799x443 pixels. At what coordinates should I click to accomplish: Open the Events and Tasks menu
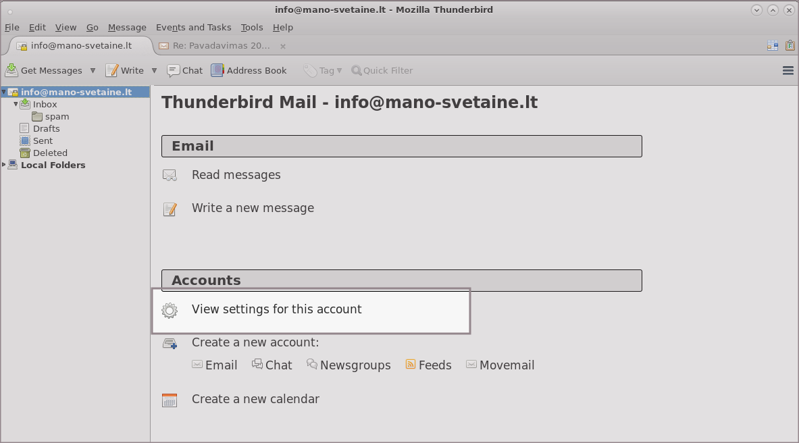click(x=193, y=27)
